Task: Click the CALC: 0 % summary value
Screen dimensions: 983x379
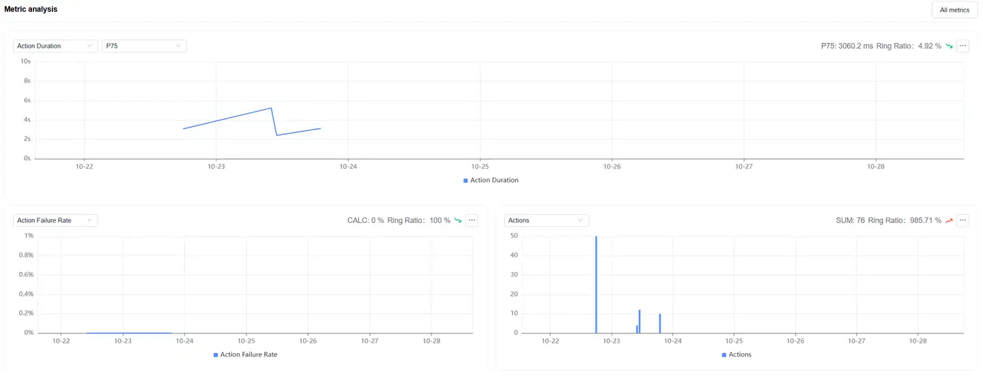Action: (365, 221)
